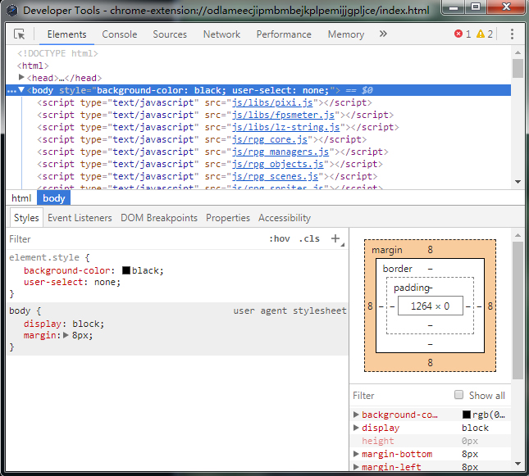
Task: Select the body breadcrumb
Action: [x=54, y=198]
